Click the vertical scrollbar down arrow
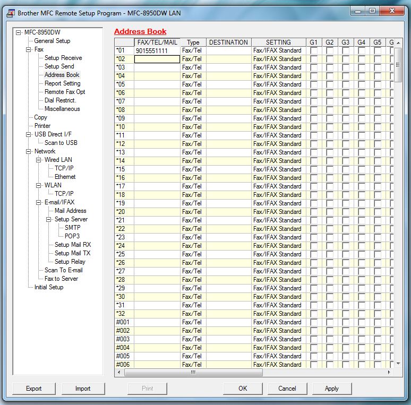The height and width of the screenshot is (405, 411). coord(398,364)
